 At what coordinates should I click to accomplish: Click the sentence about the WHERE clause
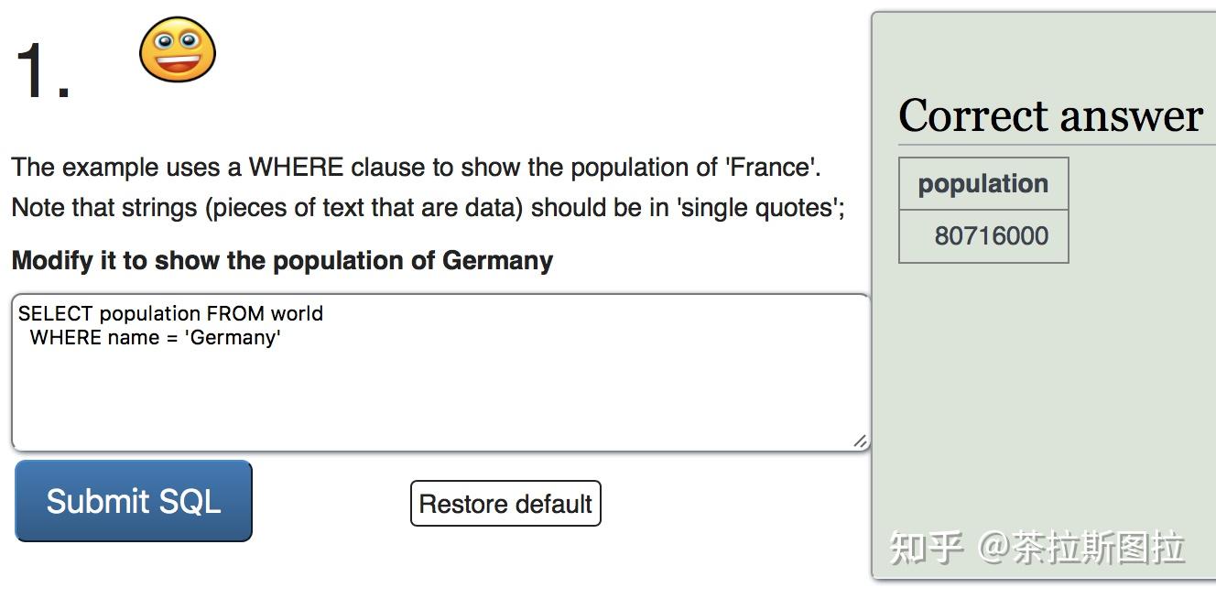coord(417,168)
